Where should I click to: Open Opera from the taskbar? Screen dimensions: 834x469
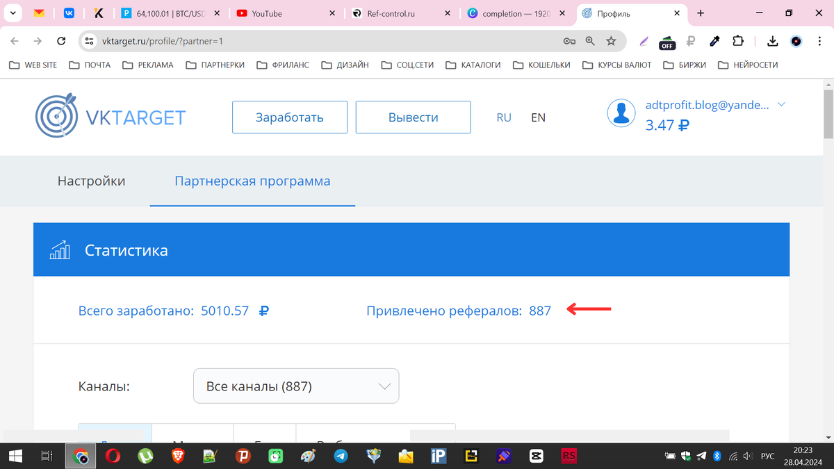[113, 456]
